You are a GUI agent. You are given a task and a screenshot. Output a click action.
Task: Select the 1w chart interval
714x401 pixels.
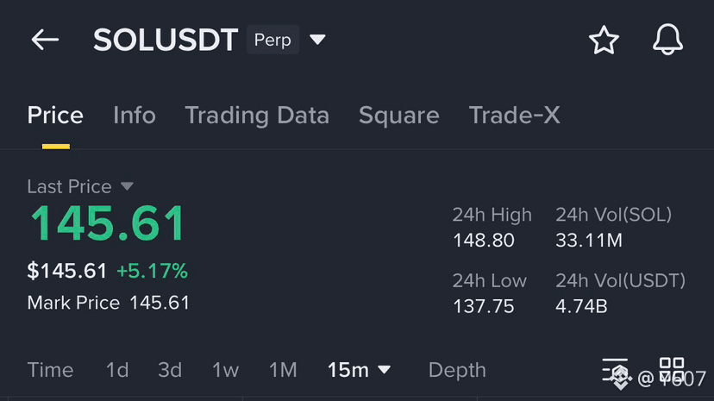[225, 370]
